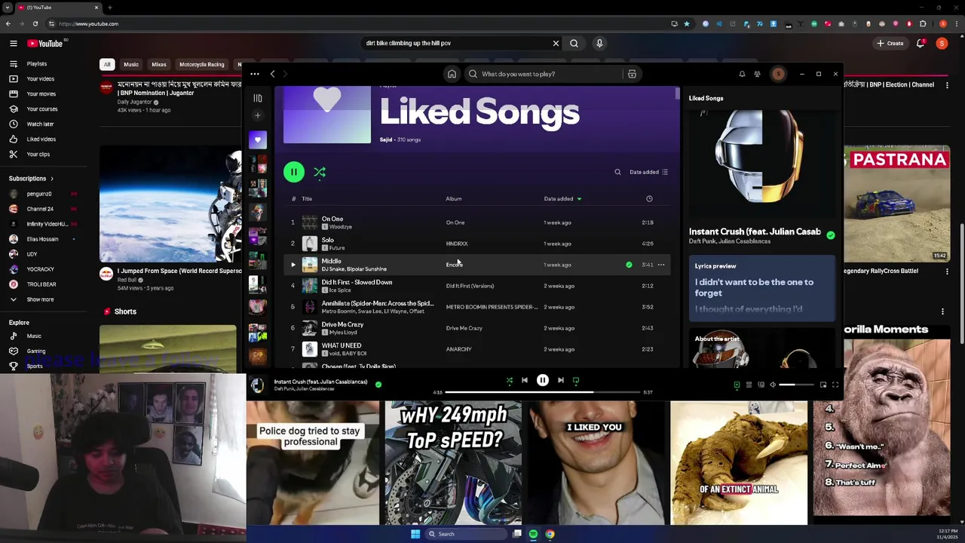The width and height of the screenshot is (965, 543).
Task: Sort by Title column header
Action: pos(307,199)
